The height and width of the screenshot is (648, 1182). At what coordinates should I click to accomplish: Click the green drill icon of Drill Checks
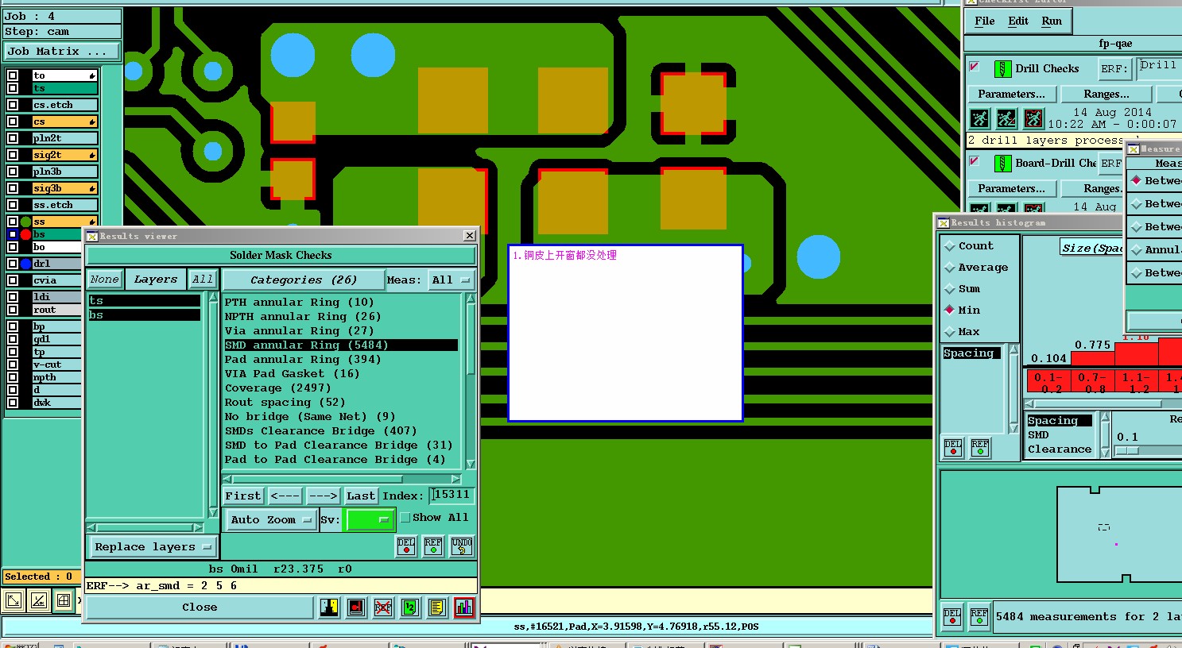click(1003, 69)
